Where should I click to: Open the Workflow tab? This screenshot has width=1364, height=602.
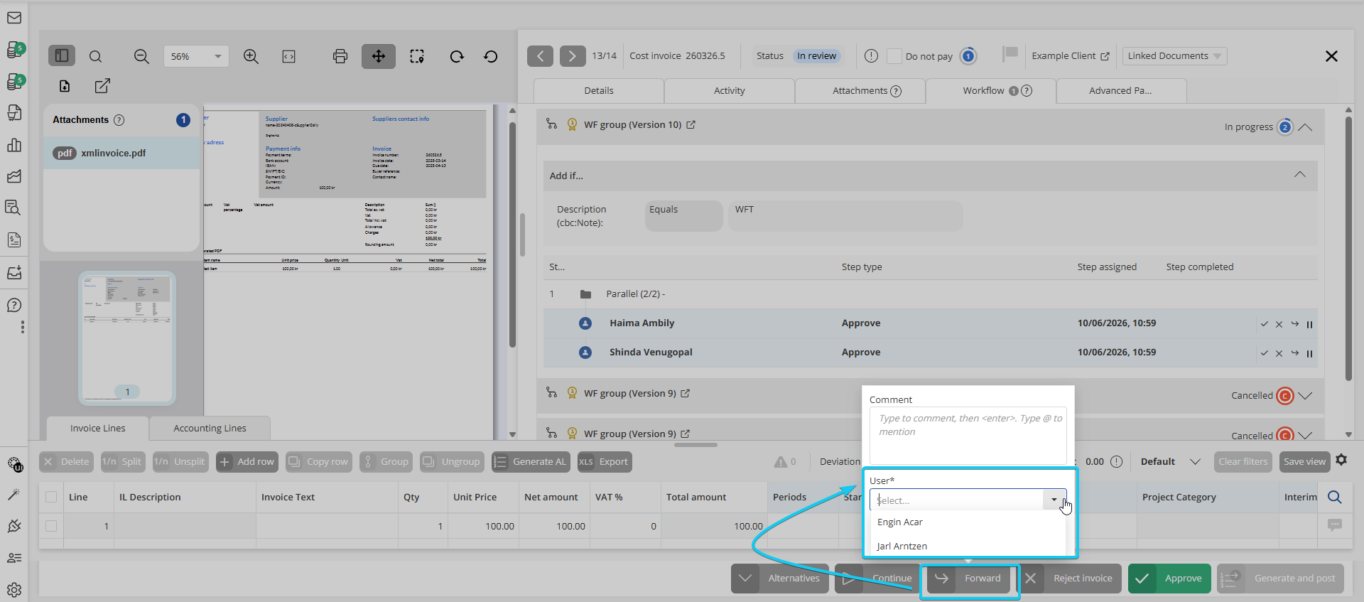coord(991,91)
